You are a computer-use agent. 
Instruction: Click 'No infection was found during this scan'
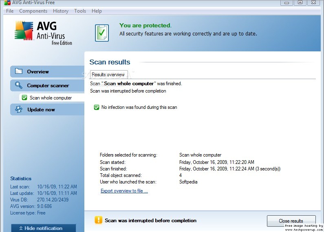pyautogui.click(x=139, y=107)
